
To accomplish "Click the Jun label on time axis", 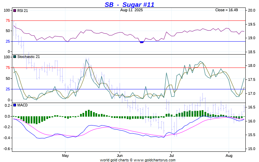I will 120,156.
